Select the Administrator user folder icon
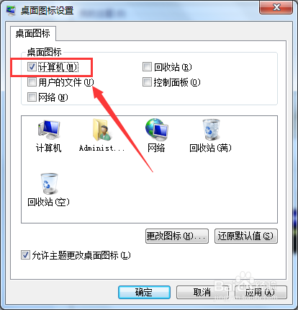This screenshot has width=298, height=310. 102,130
